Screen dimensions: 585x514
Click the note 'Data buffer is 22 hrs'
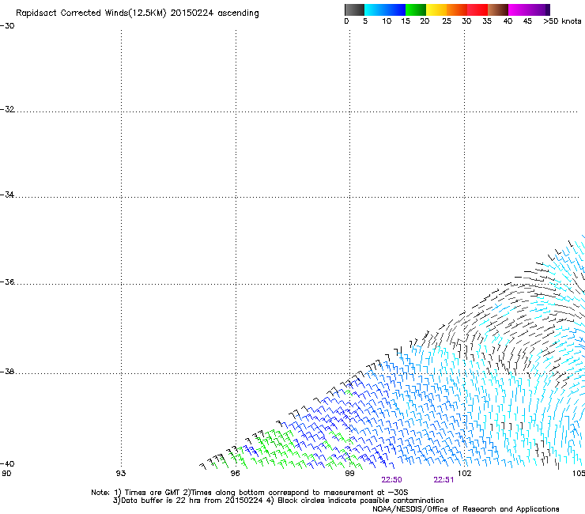(161, 501)
